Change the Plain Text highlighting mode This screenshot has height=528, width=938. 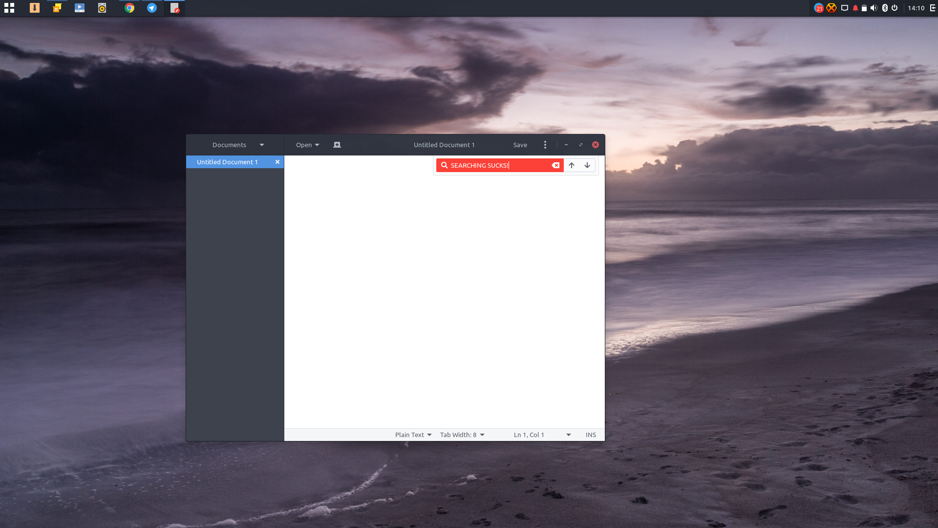(x=413, y=435)
